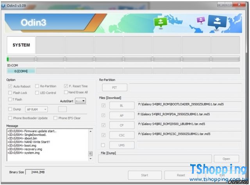Select 'system.img' log line
The height and width of the screenshot is (185, 250).
pos(23,153)
